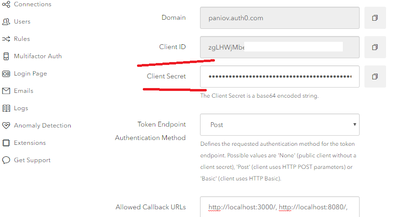Copy the Client ID using its copy icon
The width and height of the screenshot is (413, 217).
375,47
